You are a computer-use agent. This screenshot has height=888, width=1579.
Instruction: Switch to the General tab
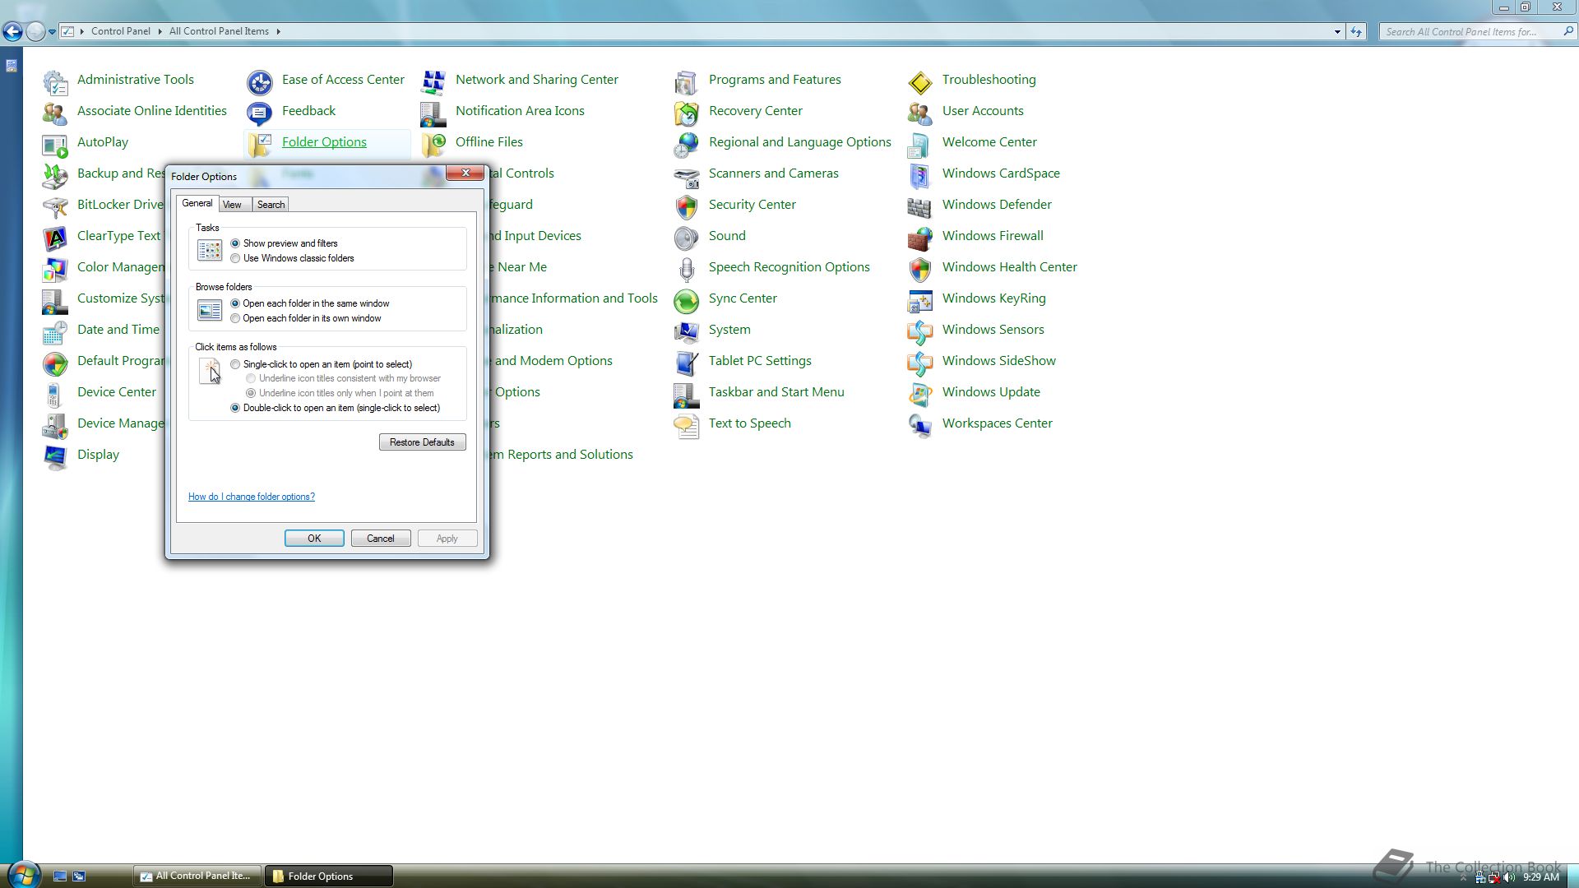(197, 203)
